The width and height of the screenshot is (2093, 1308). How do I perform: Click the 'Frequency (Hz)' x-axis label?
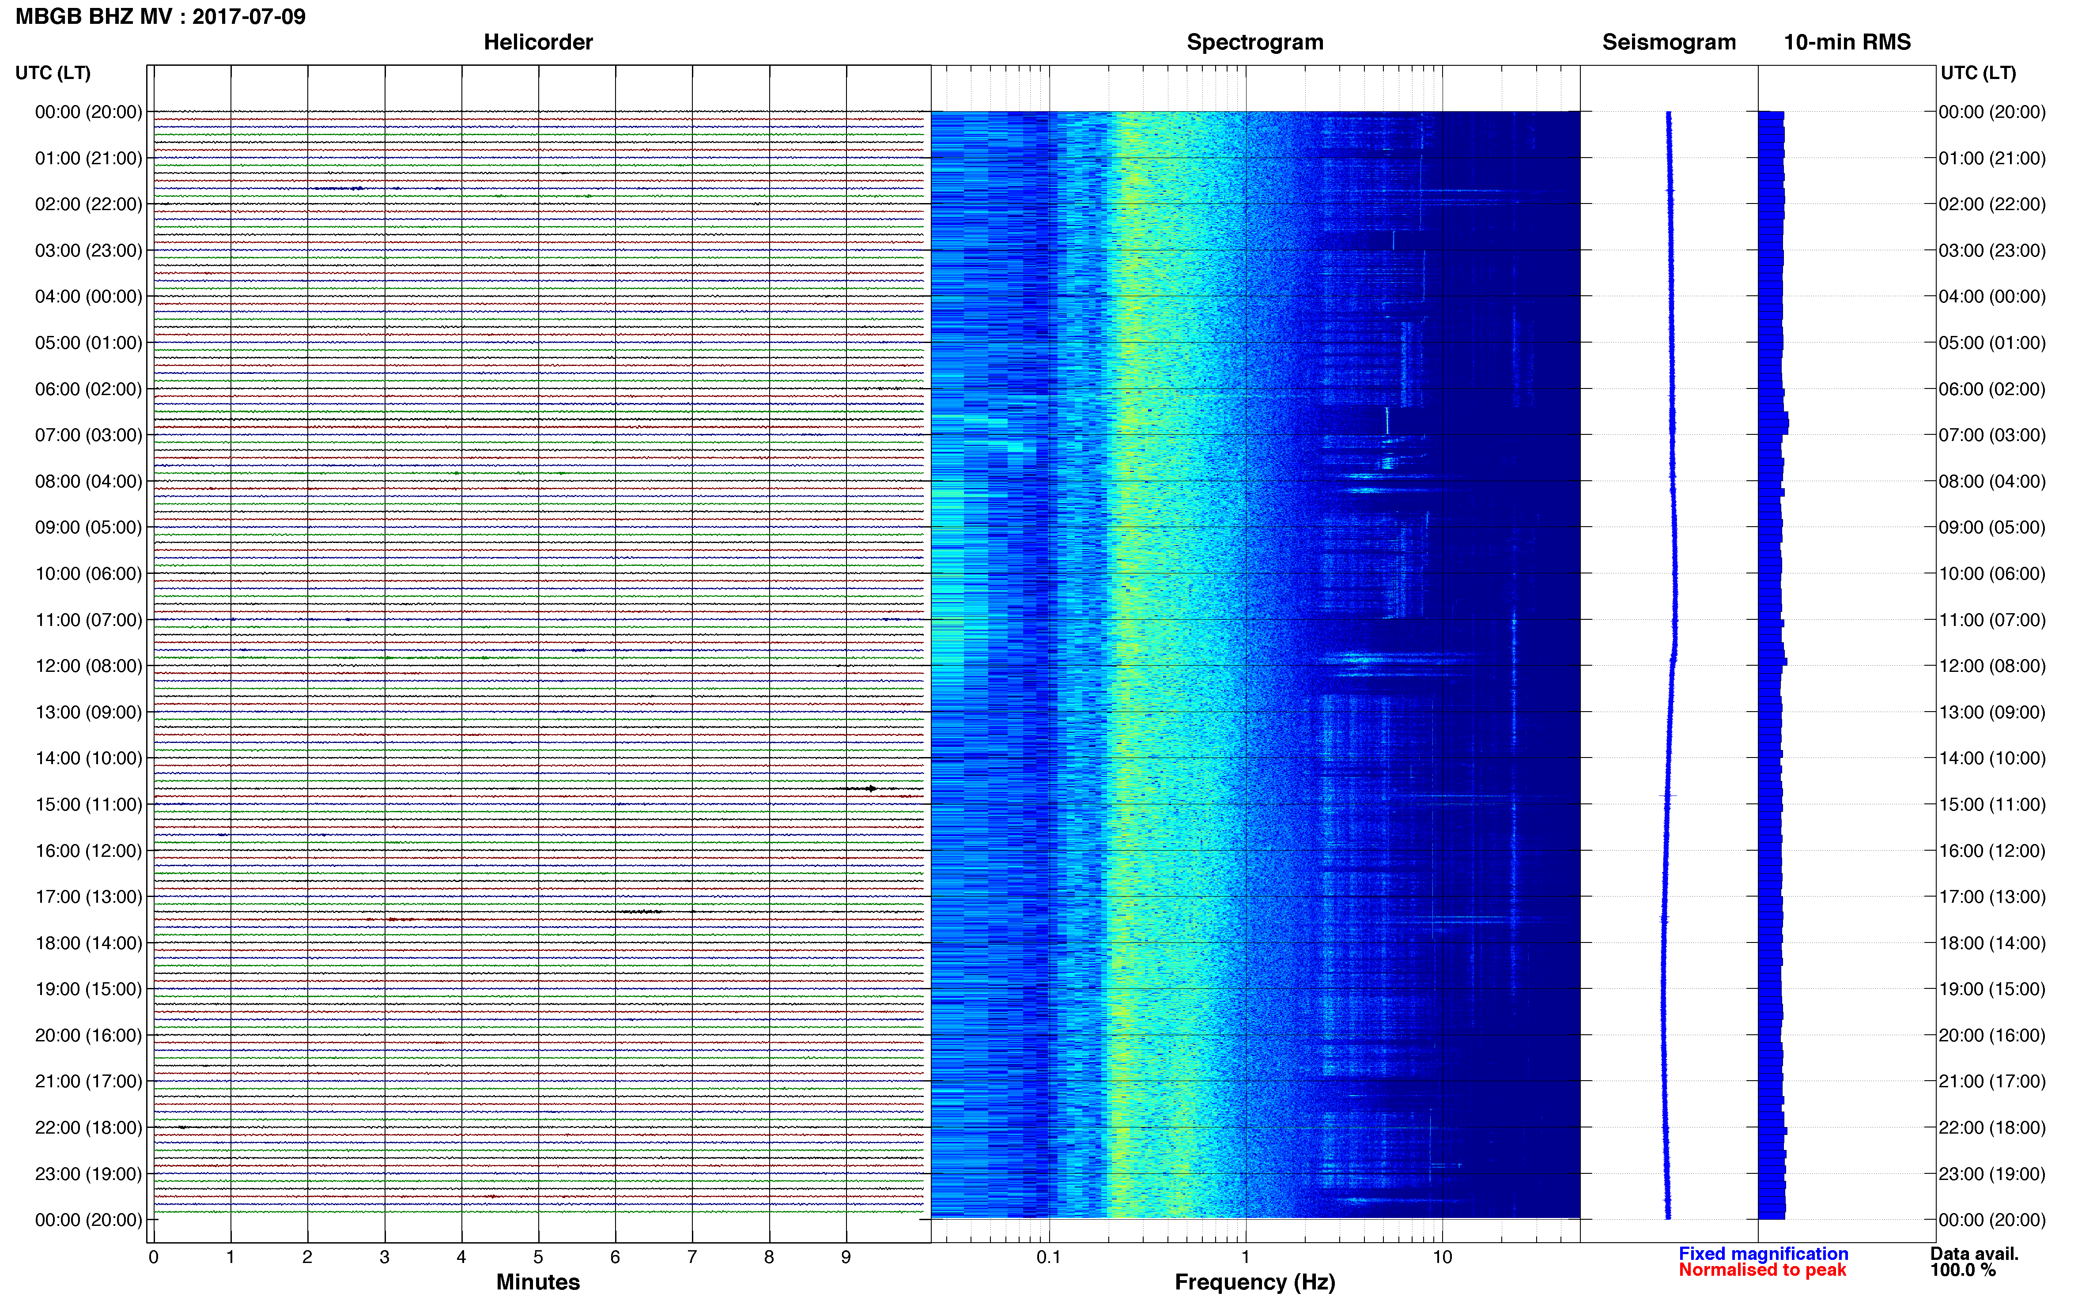tap(1254, 1282)
